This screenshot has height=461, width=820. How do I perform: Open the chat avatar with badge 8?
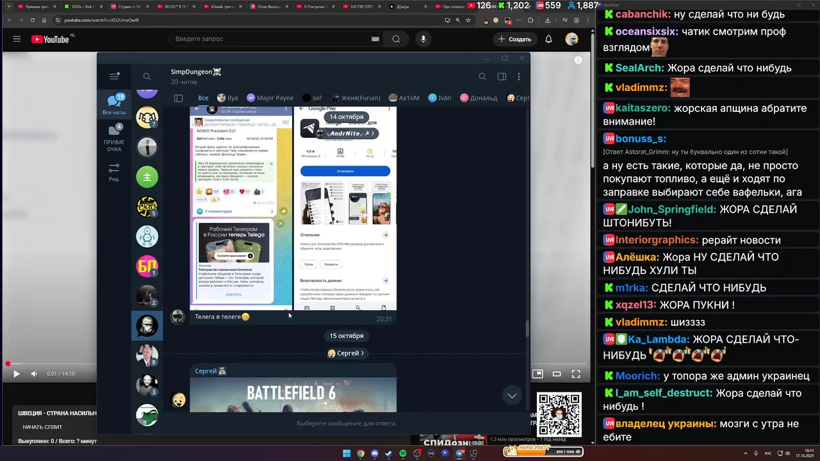[147, 355]
